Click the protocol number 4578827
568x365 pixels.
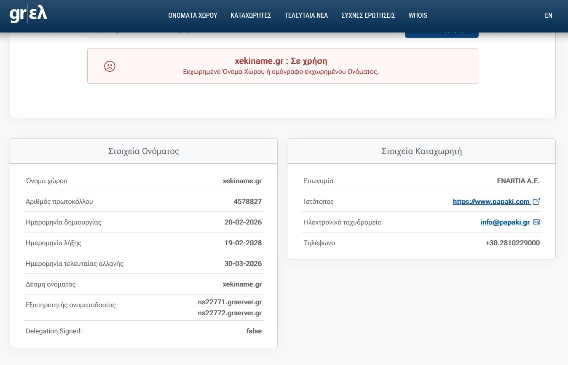(x=247, y=202)
